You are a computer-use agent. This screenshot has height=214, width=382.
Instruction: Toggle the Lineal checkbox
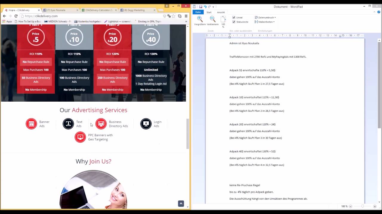[x=234, y=18]
